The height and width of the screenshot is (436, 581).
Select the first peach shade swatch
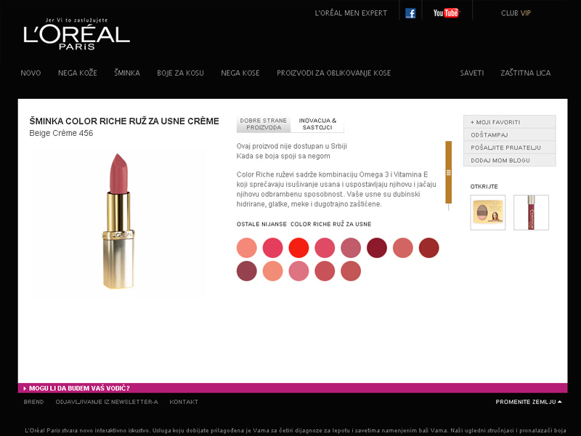[x=247, y=248]
